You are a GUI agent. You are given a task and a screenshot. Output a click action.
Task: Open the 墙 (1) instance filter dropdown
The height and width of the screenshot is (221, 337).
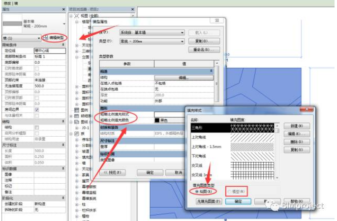click(22, 38)
